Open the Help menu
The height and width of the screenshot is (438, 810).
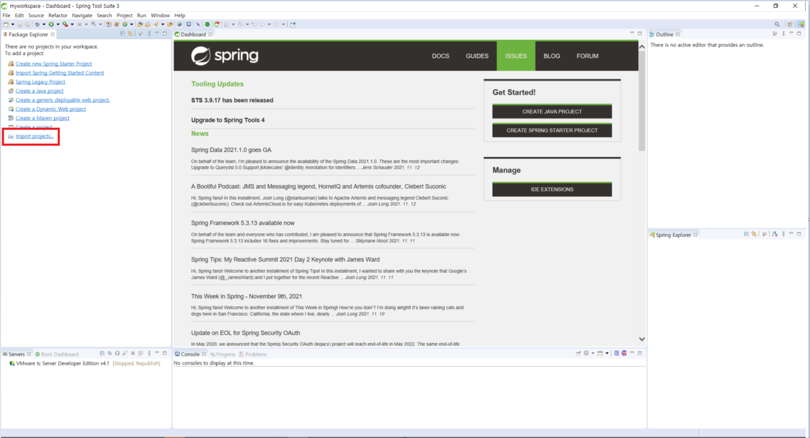(x=179, y=15)
